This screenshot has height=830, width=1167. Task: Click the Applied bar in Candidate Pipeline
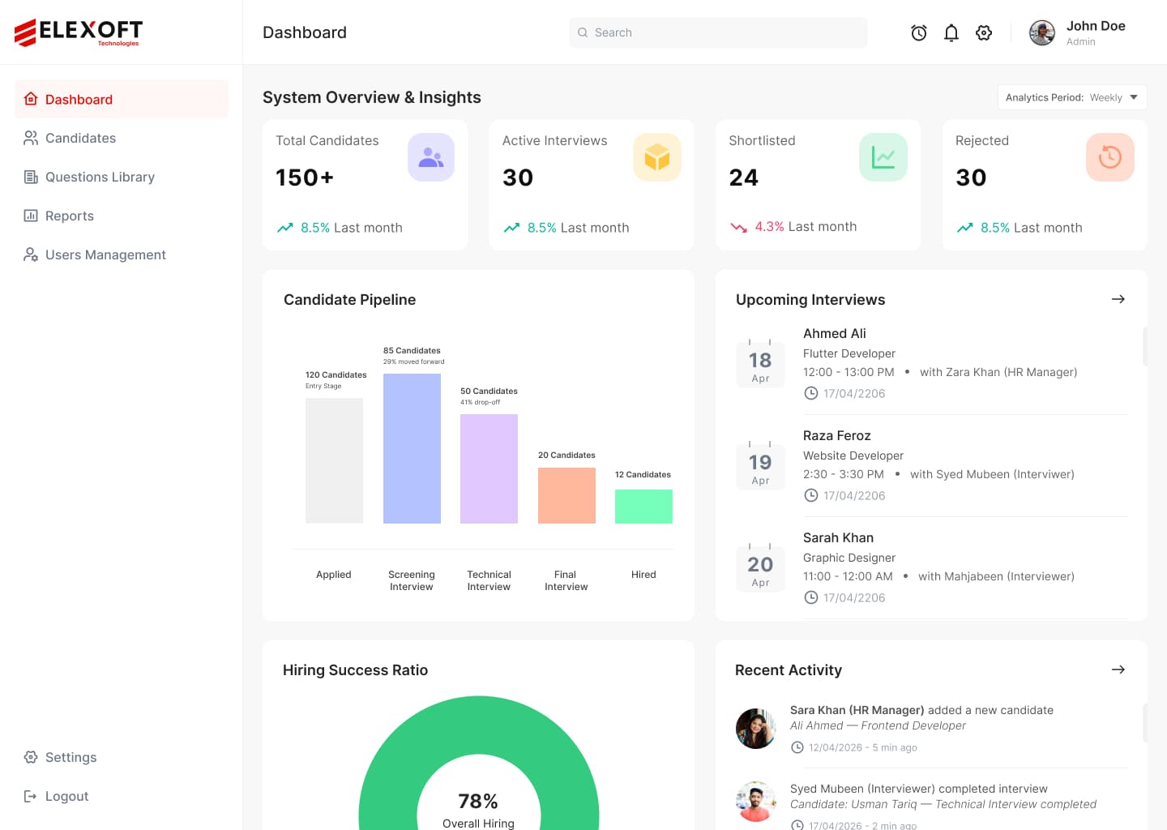334,460
